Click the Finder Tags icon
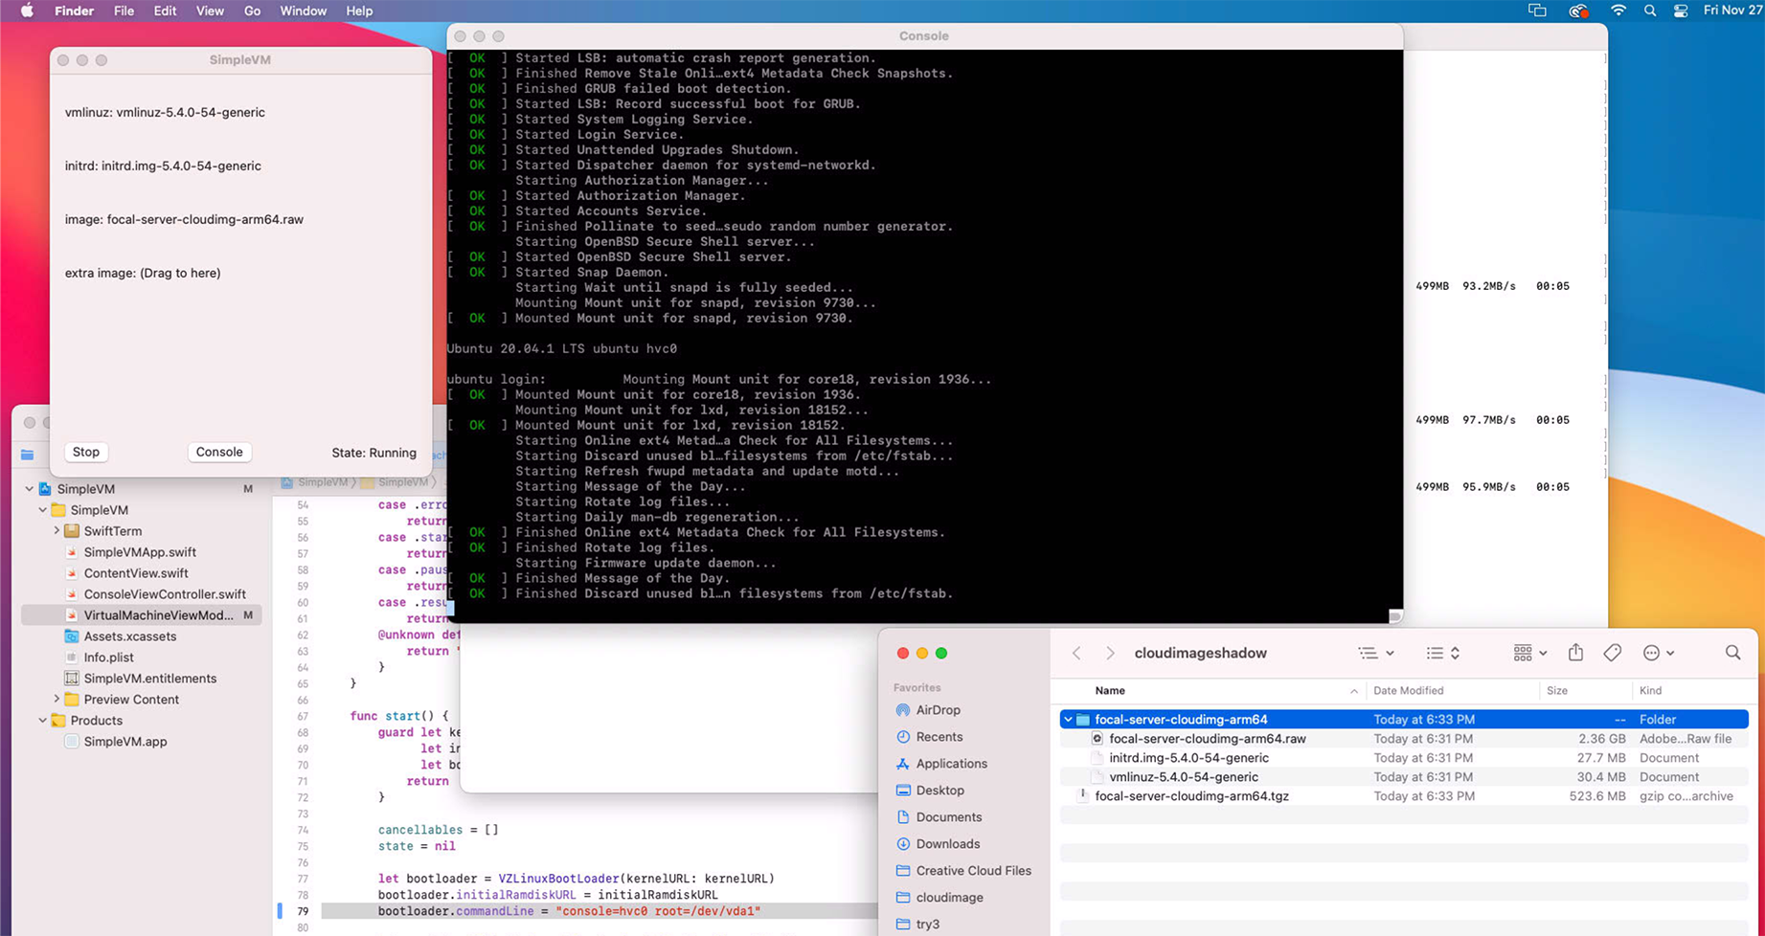This screenshot has width=1765, height=936. tap(1613, 653)
